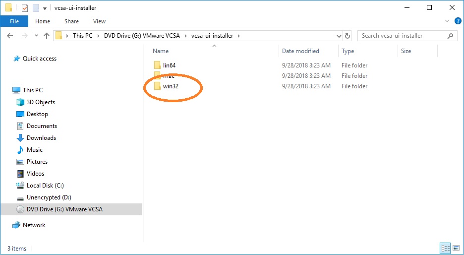Screen dimensions: 464x255
Task: Open Videos in navigation pane
Action: [x=35, y=174]
